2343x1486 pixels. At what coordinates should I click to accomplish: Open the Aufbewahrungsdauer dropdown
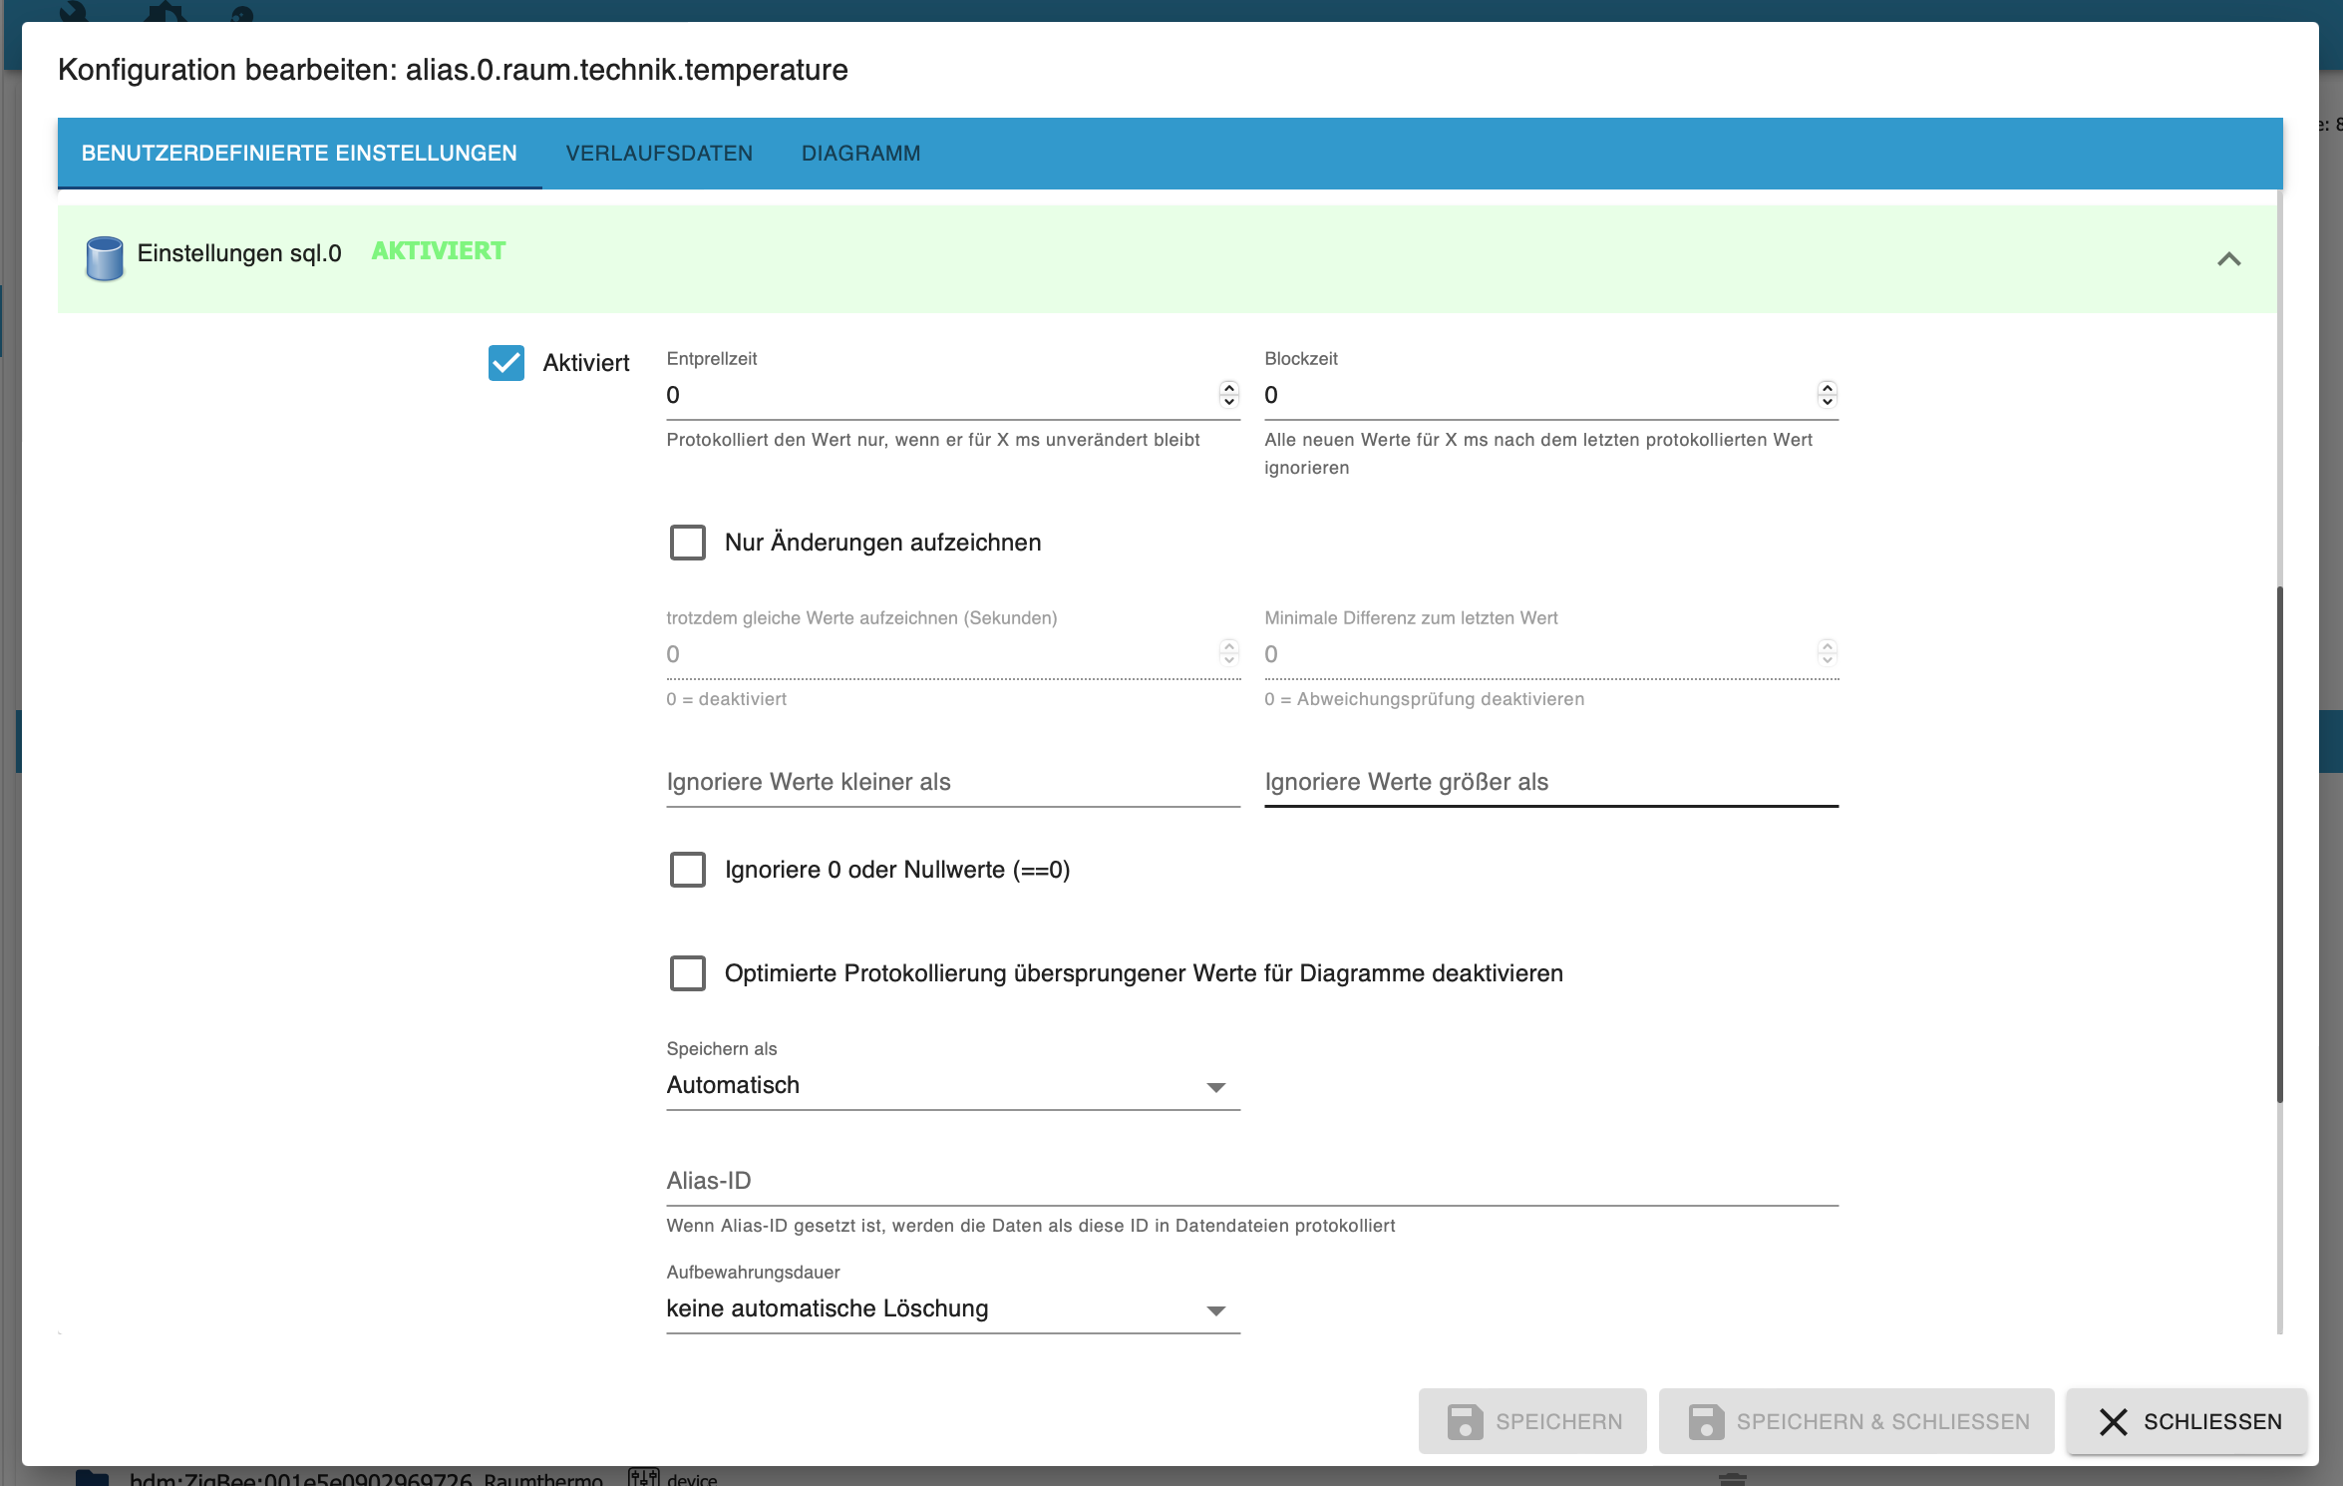pos(952,1308)
